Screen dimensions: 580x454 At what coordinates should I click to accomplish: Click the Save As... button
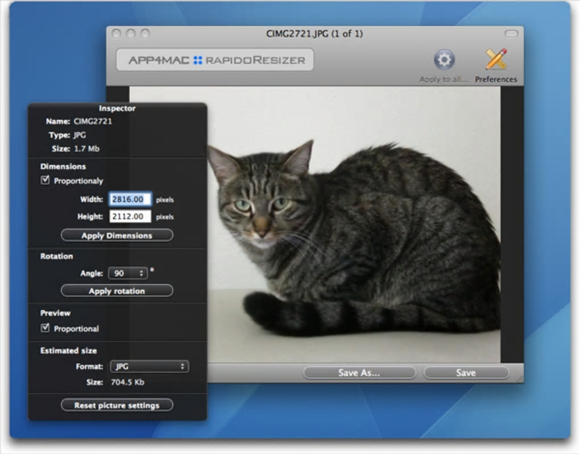pos(359,373)
